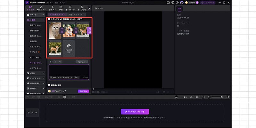
Task: Click the player progress bar marker
Action: pos(93,89)
